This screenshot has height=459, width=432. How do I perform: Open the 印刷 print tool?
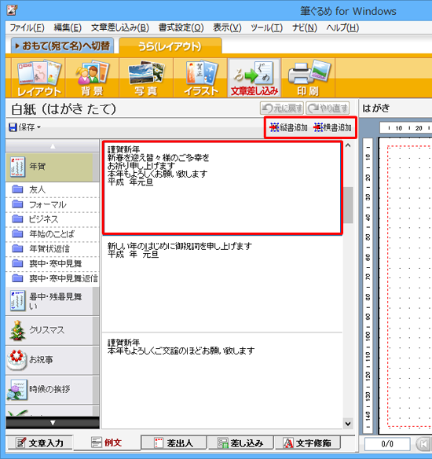click(x=308, y=78)
